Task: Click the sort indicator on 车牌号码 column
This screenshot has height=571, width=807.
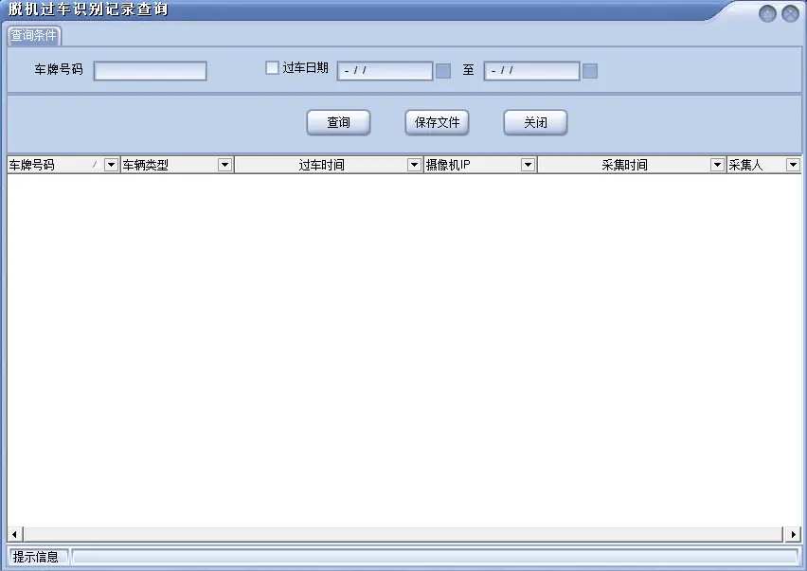Action: 96,164
